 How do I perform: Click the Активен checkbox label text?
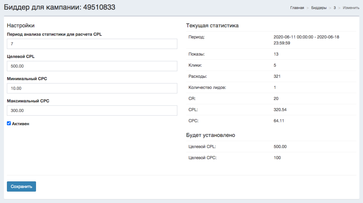click(x=21, y=124)
